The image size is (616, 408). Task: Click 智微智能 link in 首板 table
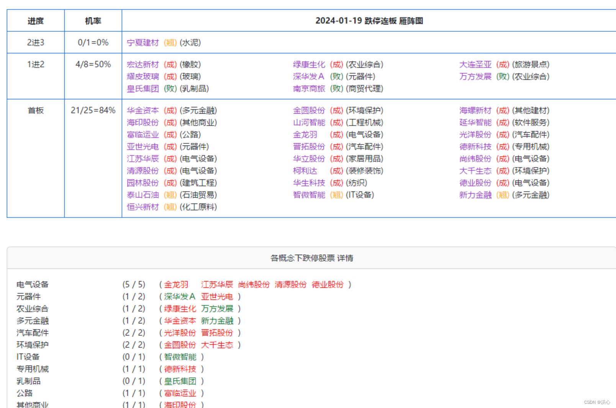pos(309,195)
